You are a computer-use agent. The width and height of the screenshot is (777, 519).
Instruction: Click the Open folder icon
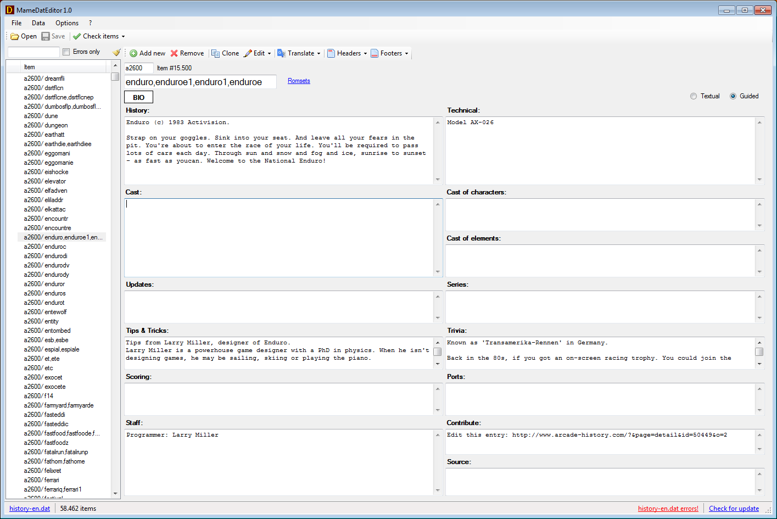point(15,37)
